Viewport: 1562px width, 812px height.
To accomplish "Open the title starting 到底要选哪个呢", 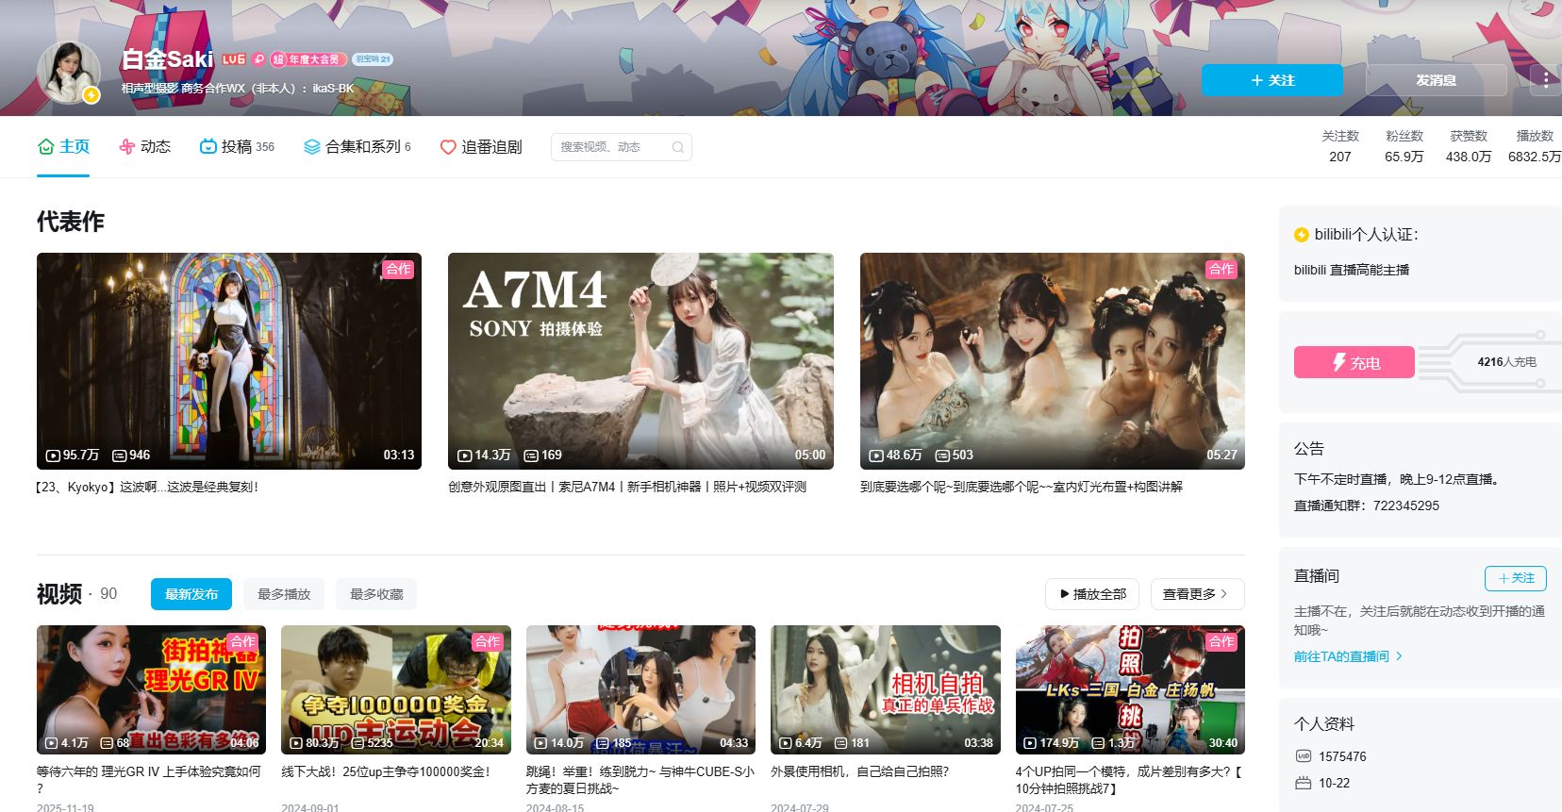I will (x=1022, y=487).
